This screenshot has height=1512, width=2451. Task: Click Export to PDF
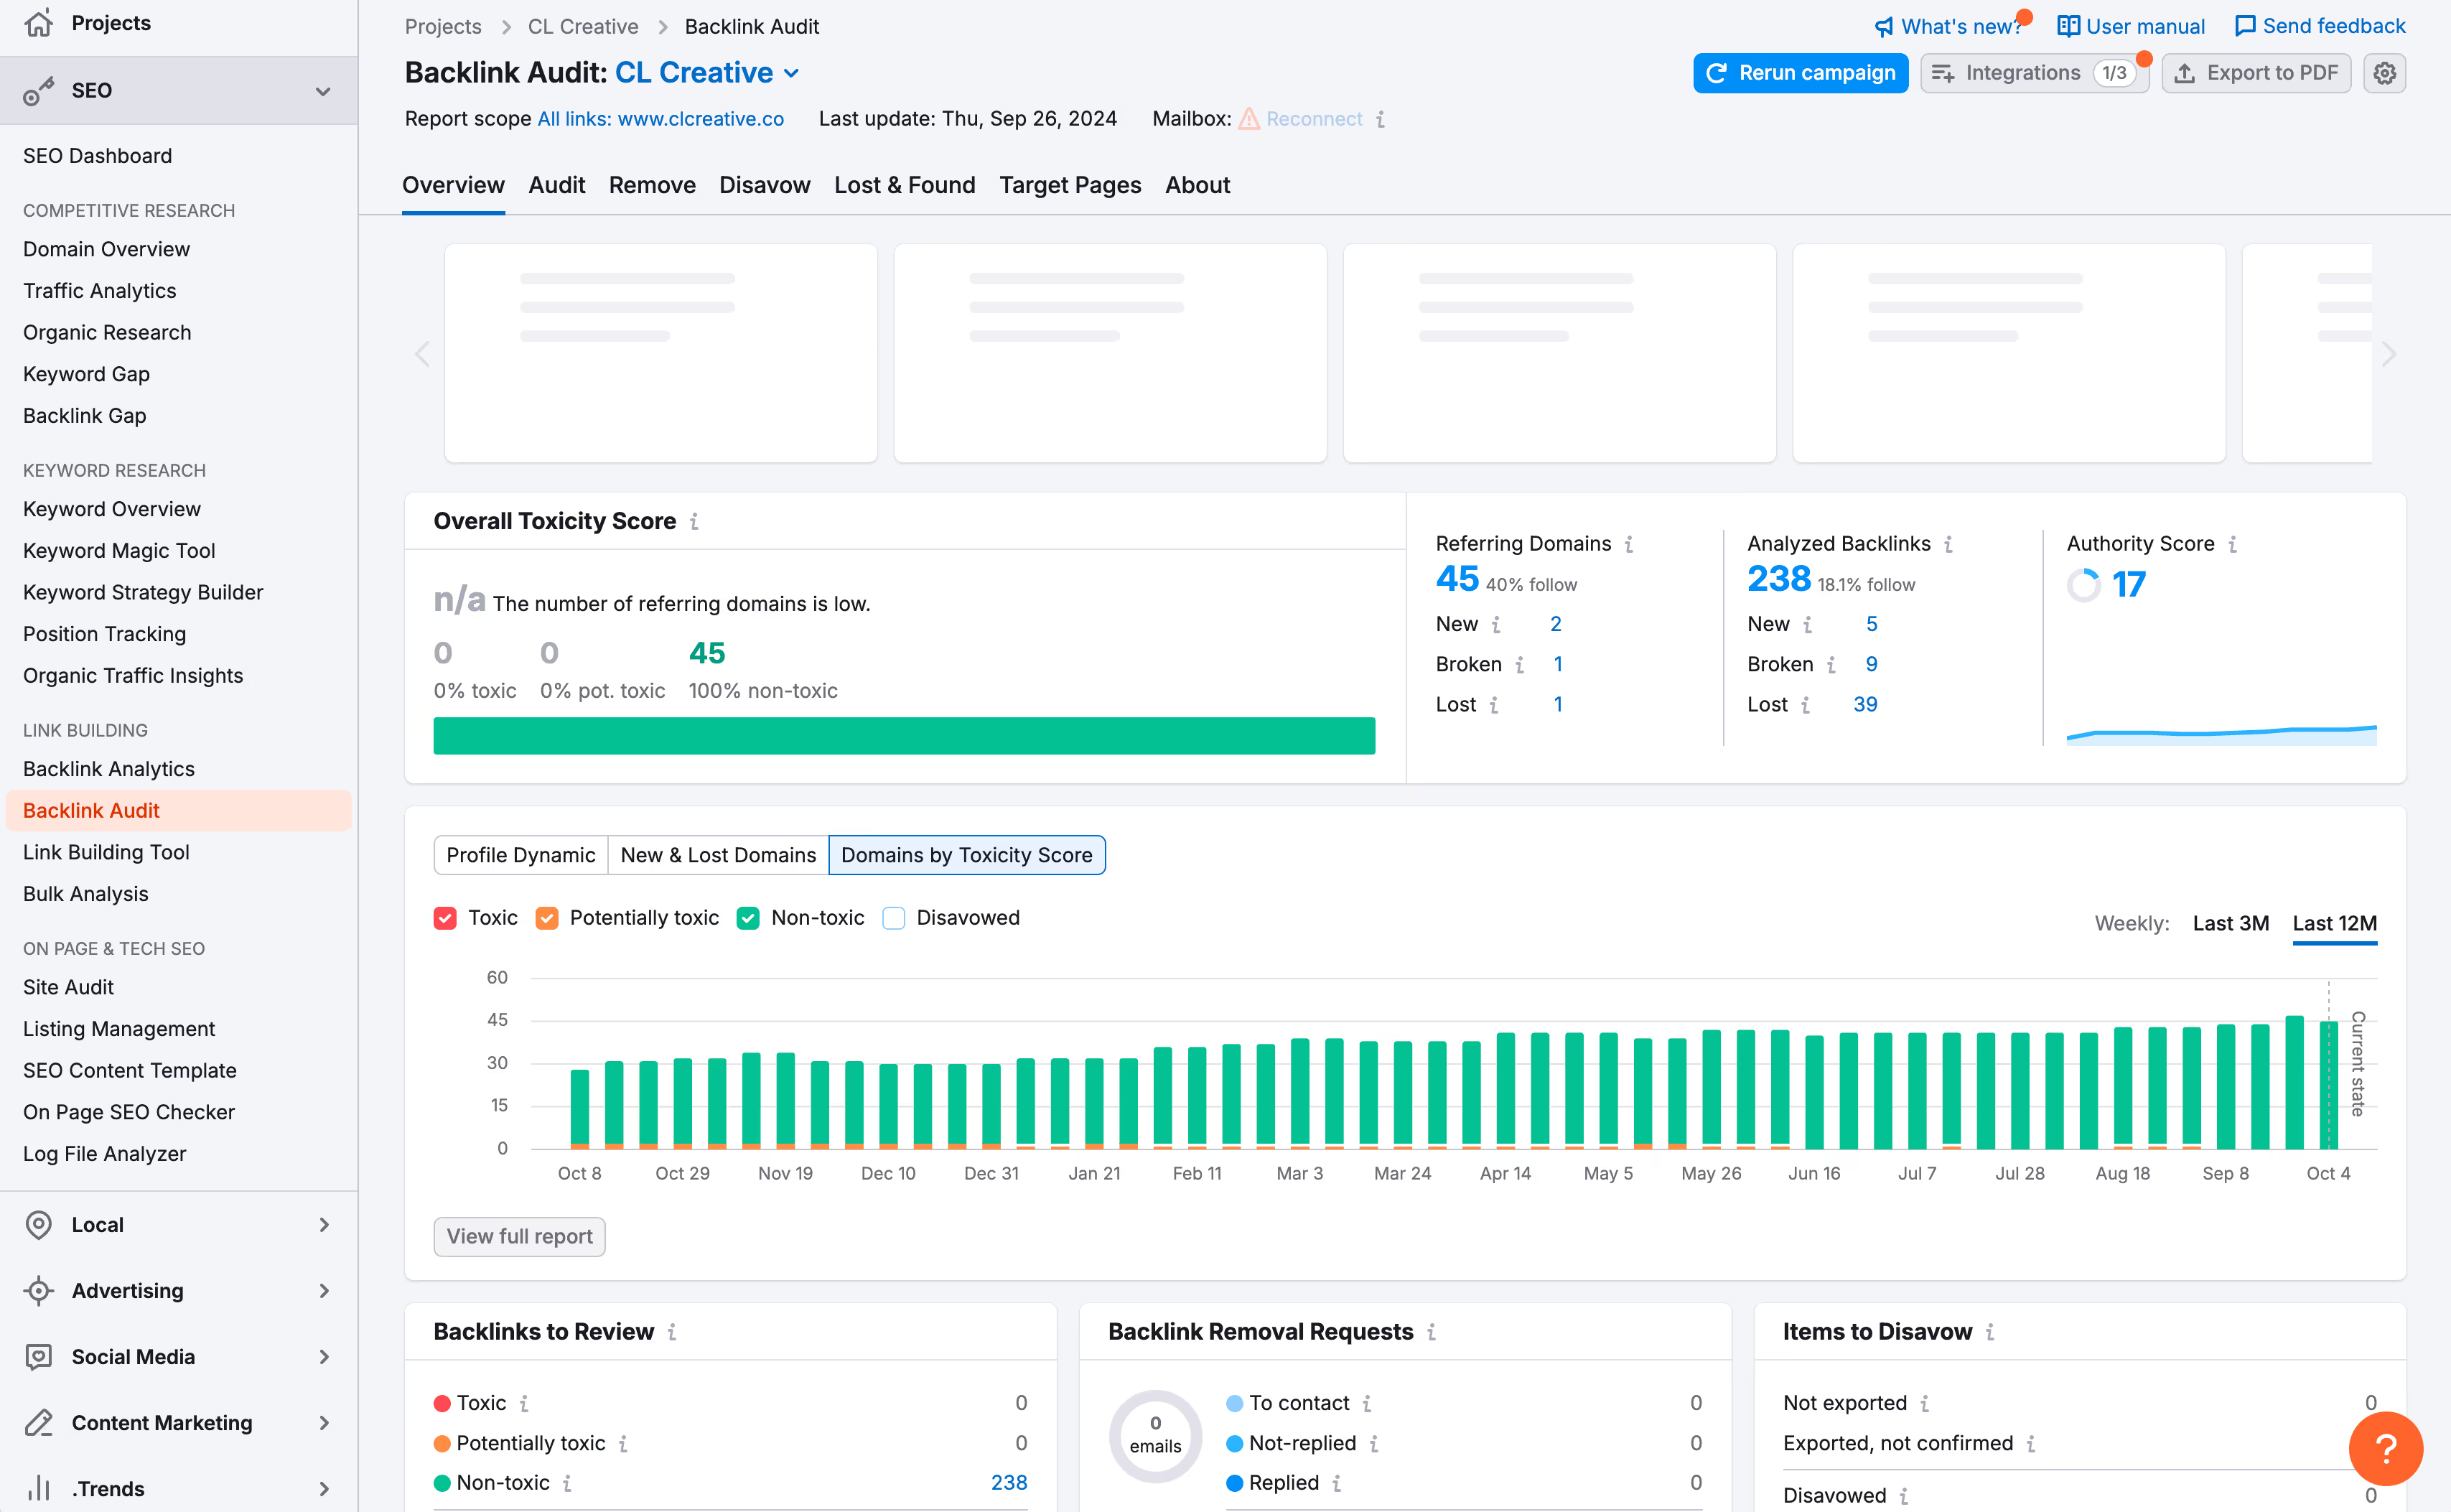2256,73
